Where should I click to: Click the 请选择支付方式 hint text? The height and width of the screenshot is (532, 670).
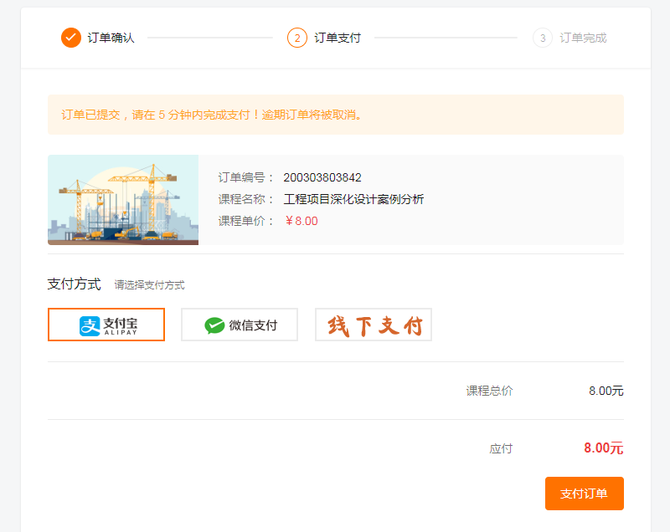[x=149, y=285]
